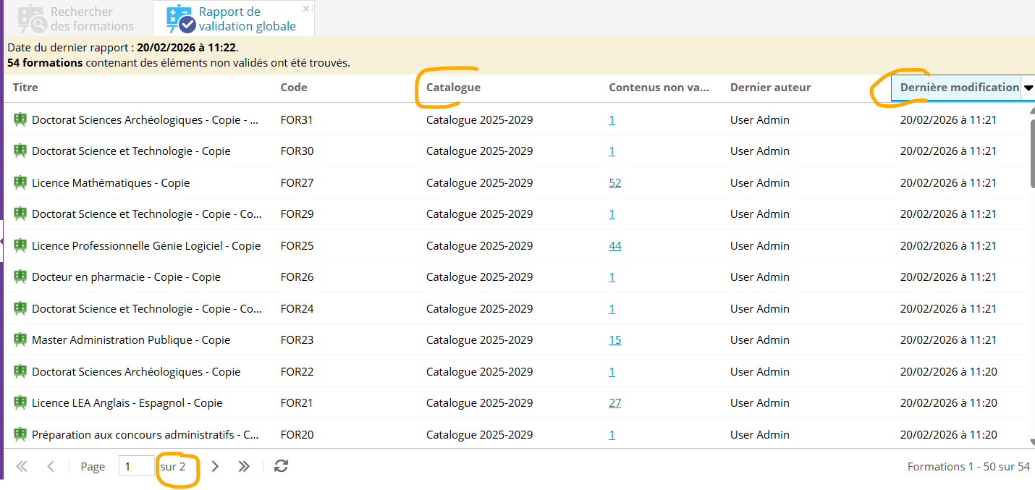1035x490 pixels.
Task: Sort by the Titre column header
Action: point(25,88)
